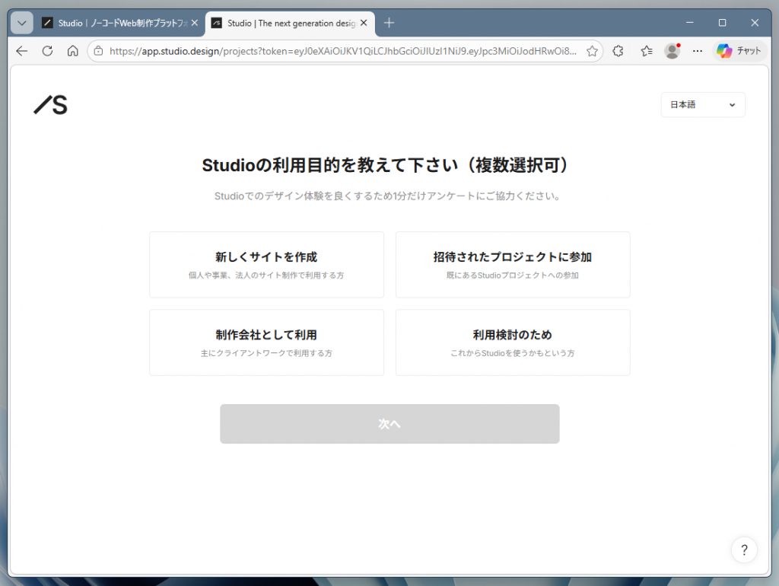The width and height of the screenshot is (779, 586).
Task: Open the browser home page icon
Action: click(x=72, y=51)
